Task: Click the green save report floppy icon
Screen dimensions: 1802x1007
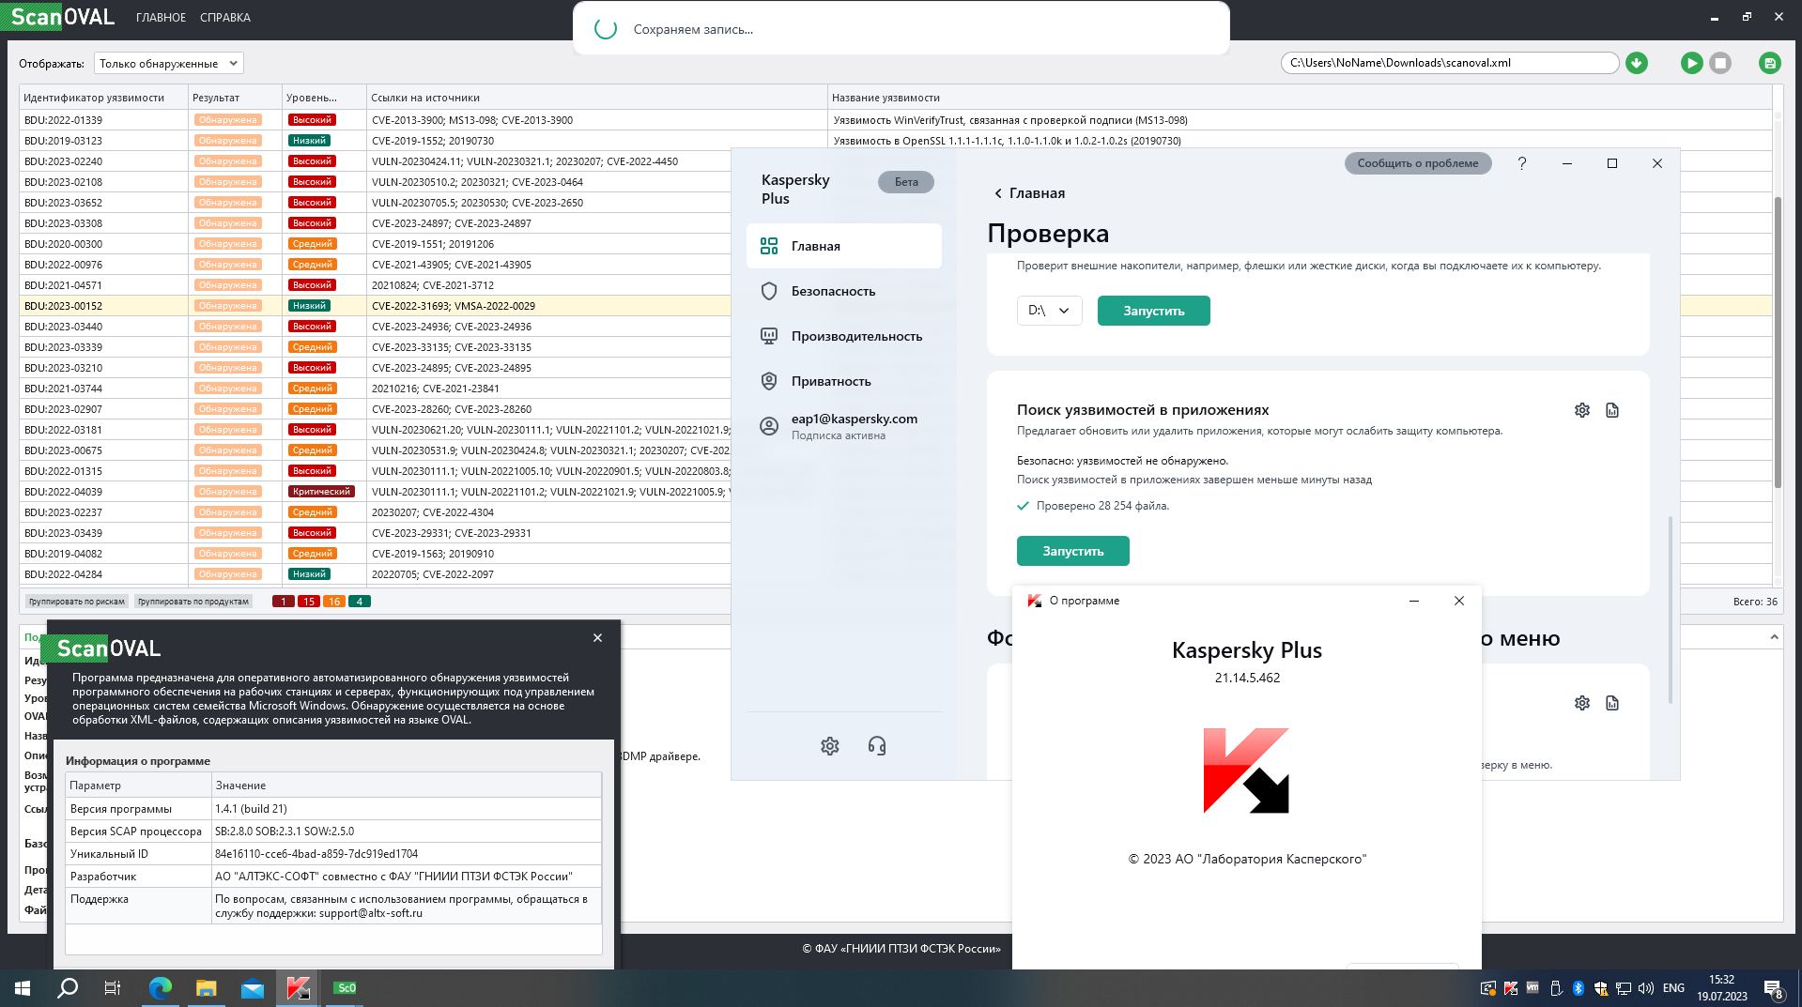Action: [1769, 63]
